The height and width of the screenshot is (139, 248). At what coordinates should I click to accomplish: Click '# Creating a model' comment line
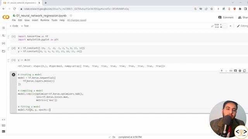[29, 75]
